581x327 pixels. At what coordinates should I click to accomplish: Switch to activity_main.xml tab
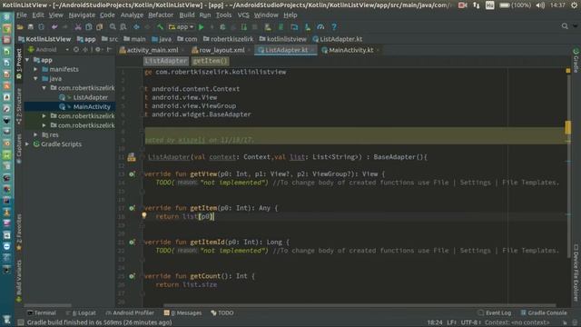149,51
